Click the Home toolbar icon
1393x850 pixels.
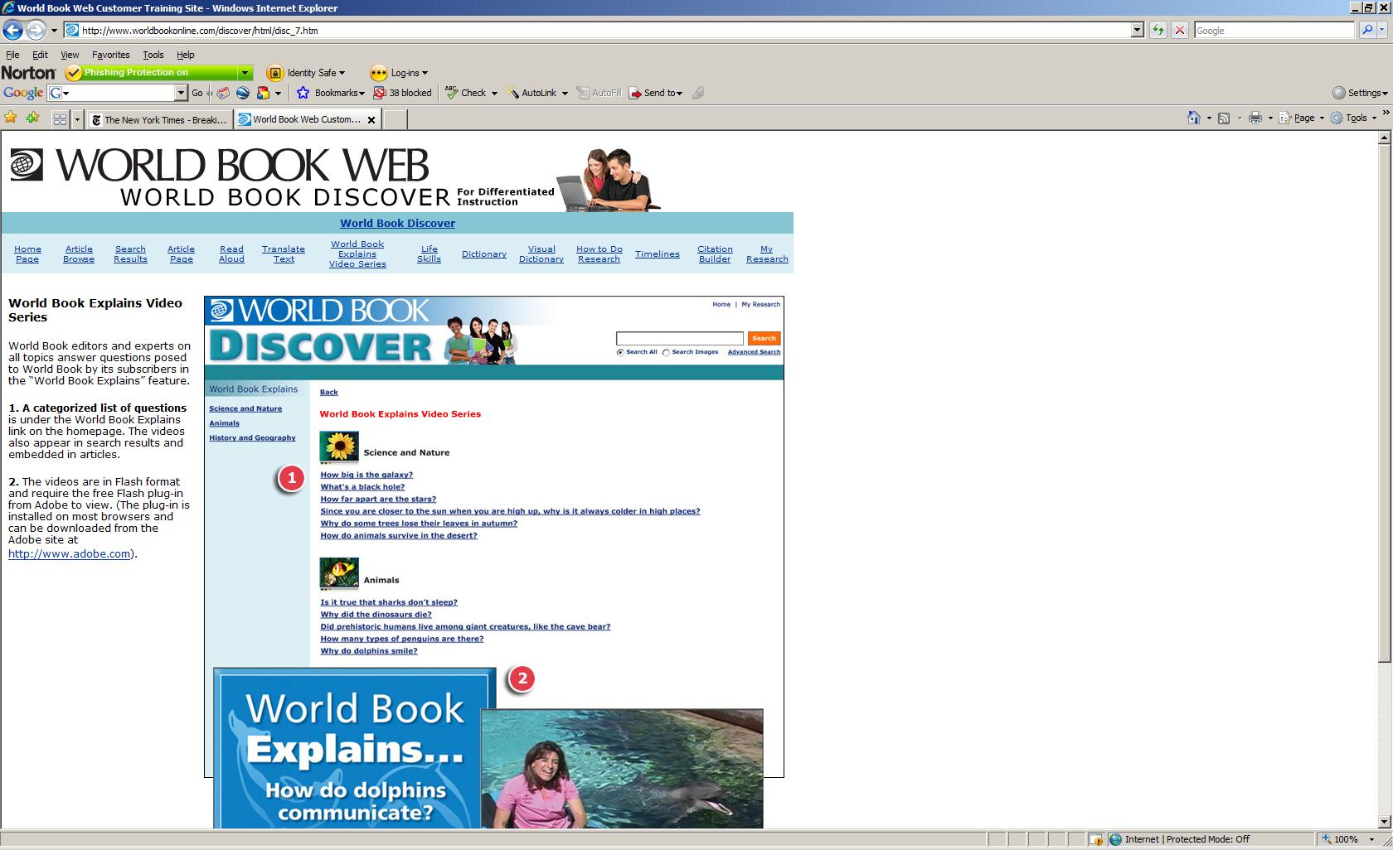(1194, 118)
